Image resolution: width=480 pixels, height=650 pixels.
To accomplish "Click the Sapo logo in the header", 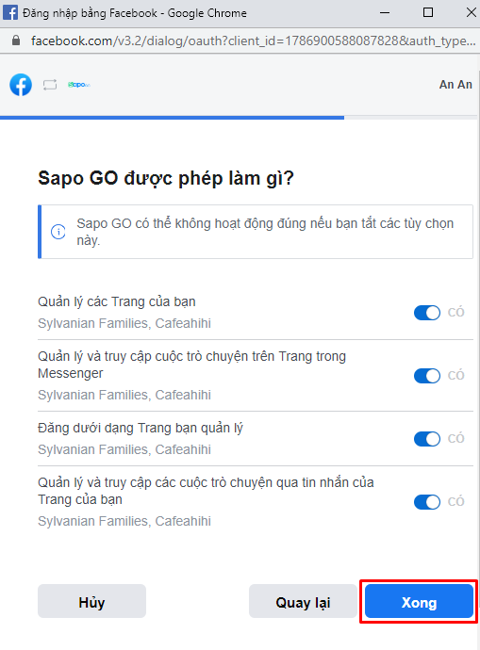I will 79,85.
